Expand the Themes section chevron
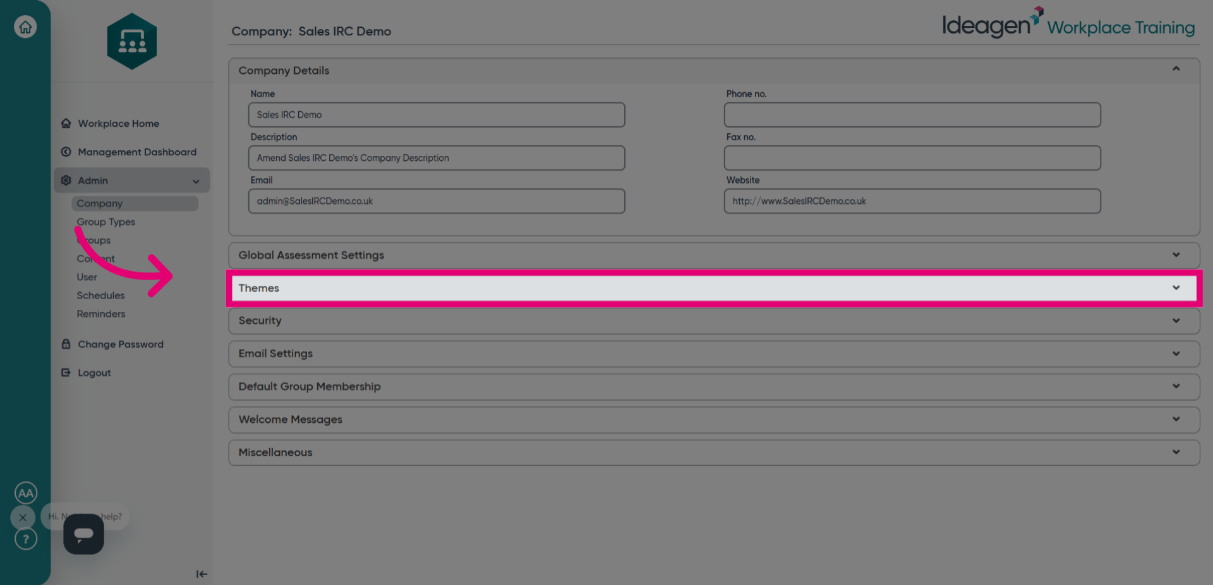 tap(1176, 288)
